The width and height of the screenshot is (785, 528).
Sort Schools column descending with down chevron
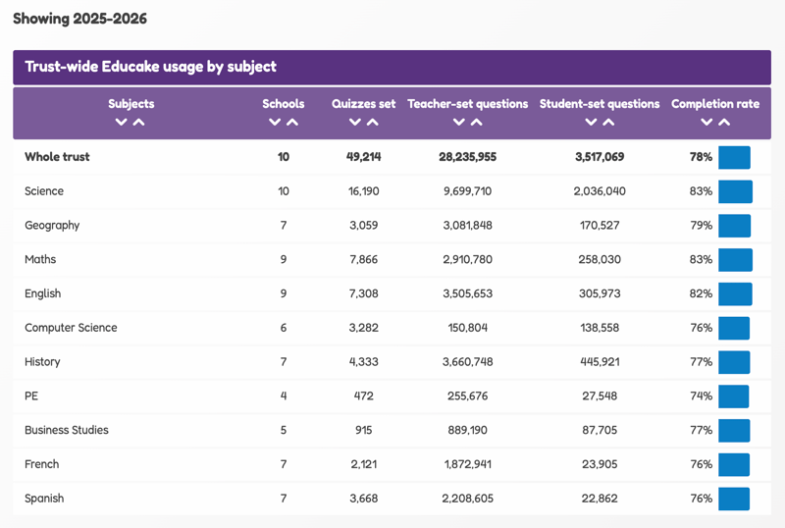pos(275,122)
